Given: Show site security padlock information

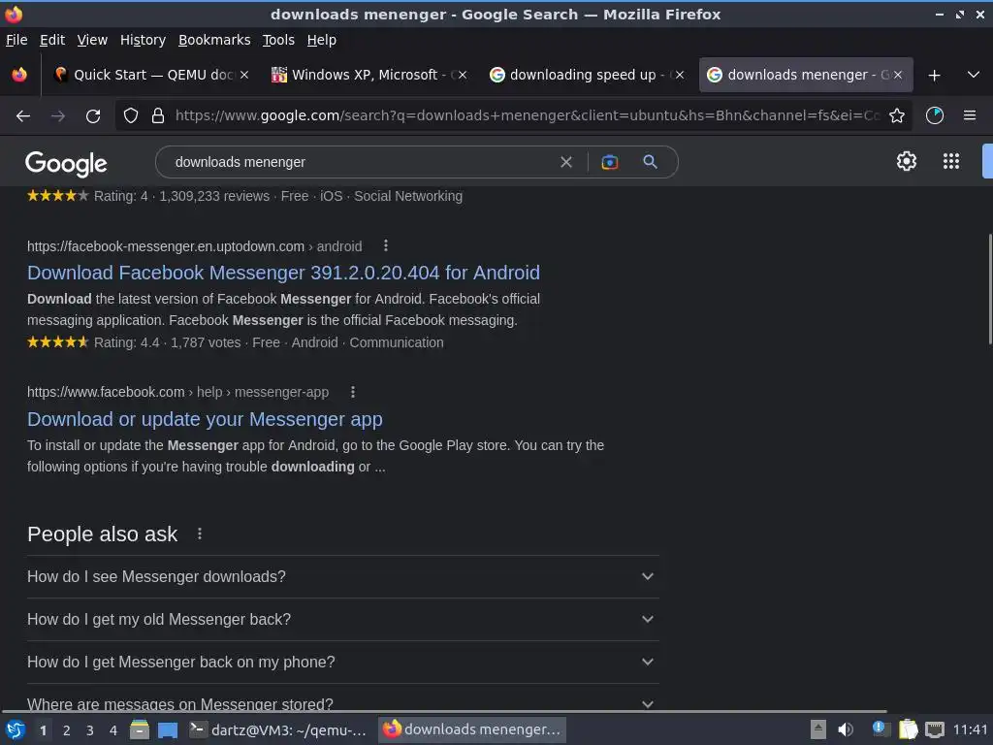Looking at the screenshot, I should [x=158, y=115].
